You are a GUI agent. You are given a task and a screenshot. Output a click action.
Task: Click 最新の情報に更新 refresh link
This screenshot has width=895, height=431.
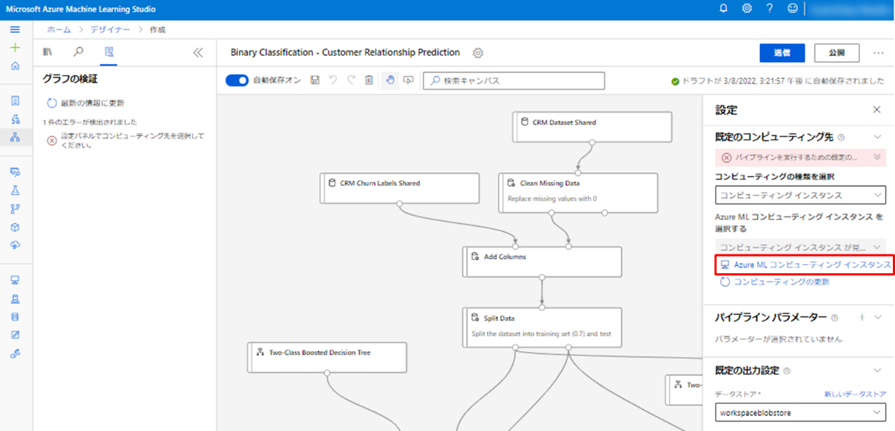pos(85,103)
